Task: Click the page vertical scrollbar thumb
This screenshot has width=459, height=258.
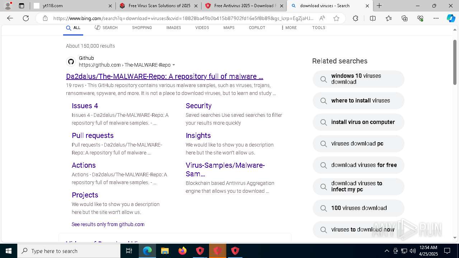Action: [x=455, y=62]
